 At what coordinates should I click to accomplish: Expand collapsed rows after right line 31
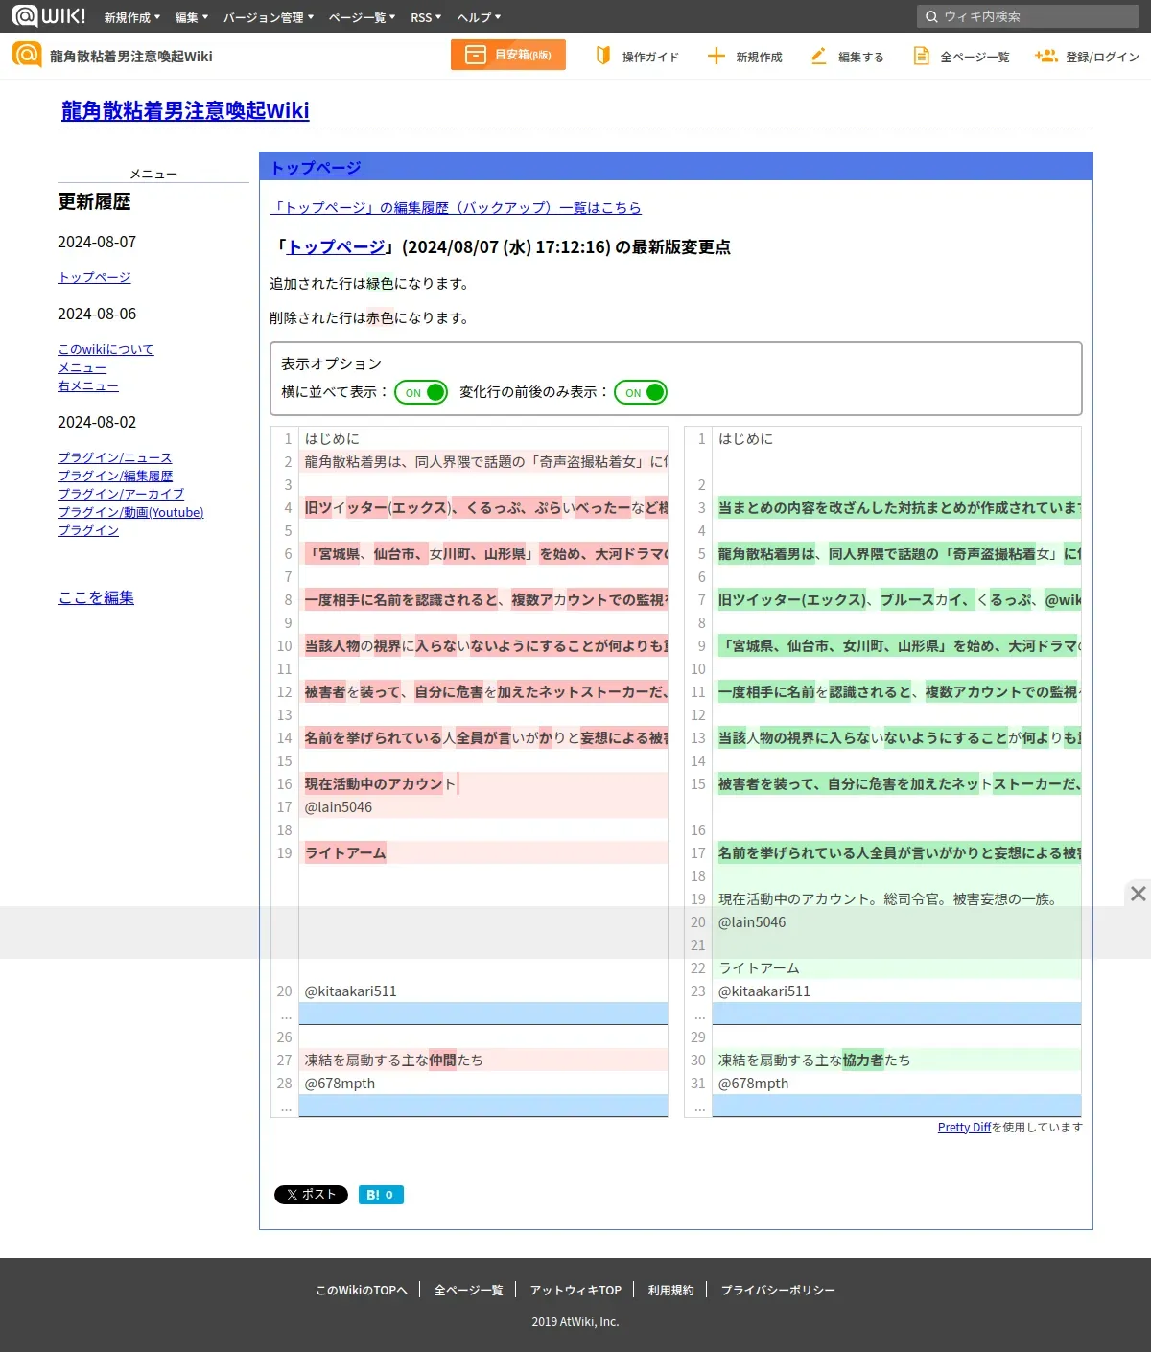pyautogui.click(x=897, y=1106)
